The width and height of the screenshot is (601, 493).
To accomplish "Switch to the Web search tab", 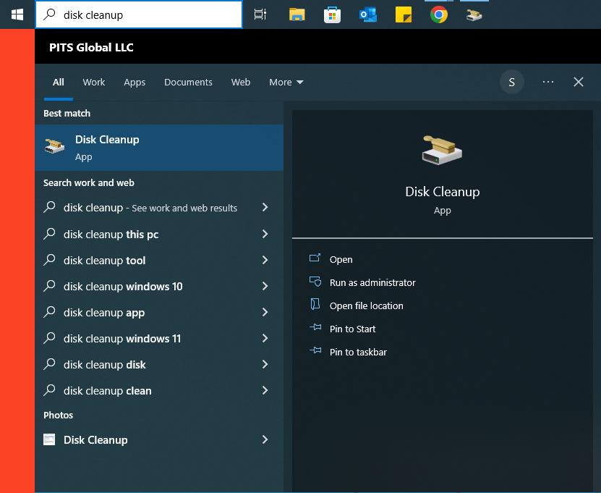I will point(241,82).
